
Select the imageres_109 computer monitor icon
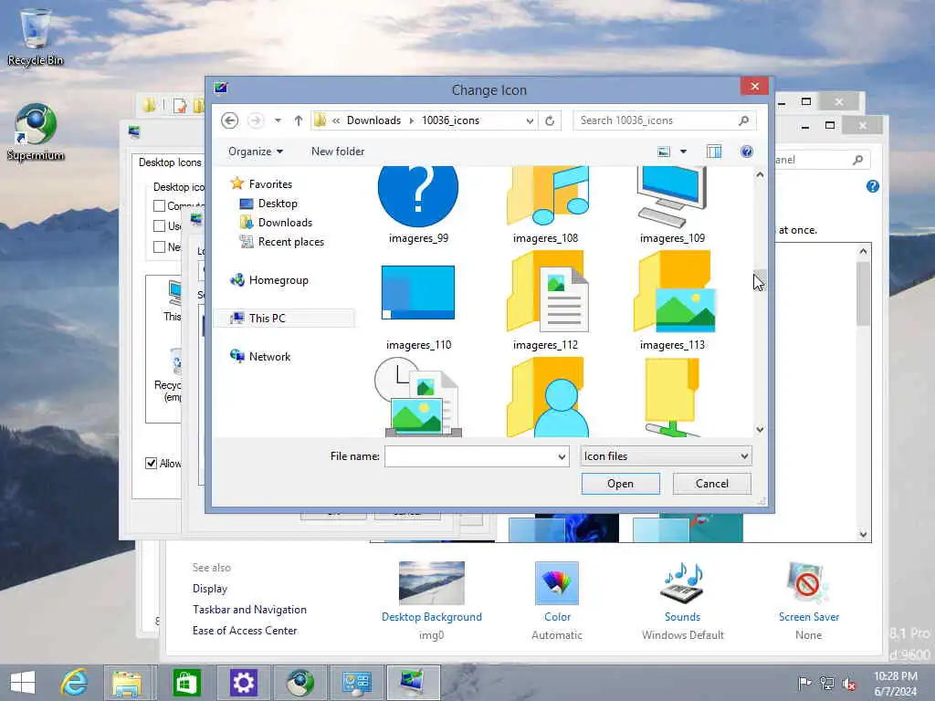click(x=672, y=205)
